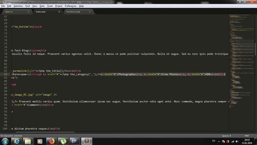Click "tm_bottom" string on line 70
This screenshot has height=145, width=257.
[x=21, y=27]
